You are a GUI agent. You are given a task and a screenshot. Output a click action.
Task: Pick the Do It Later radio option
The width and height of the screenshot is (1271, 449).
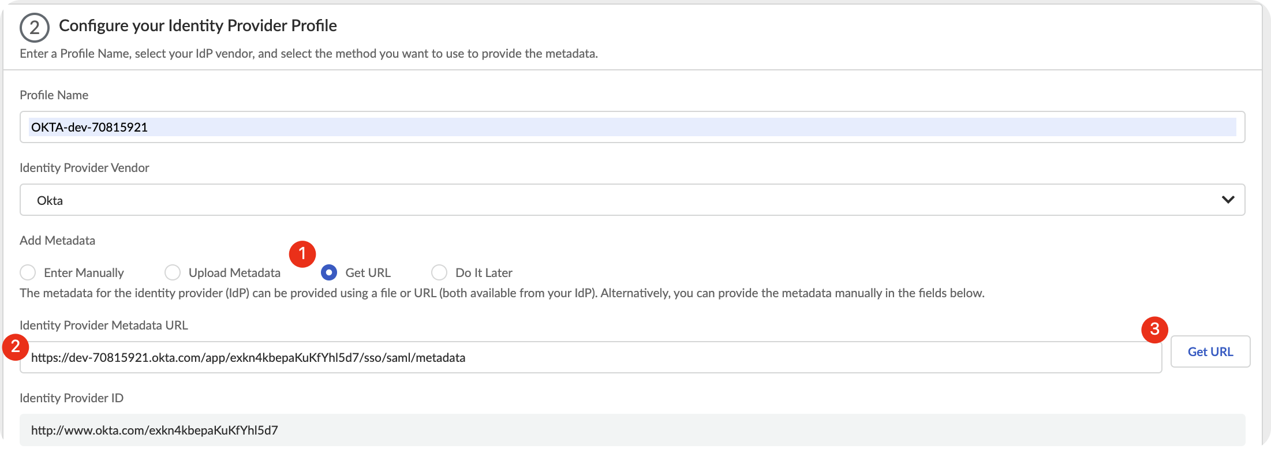439,272
